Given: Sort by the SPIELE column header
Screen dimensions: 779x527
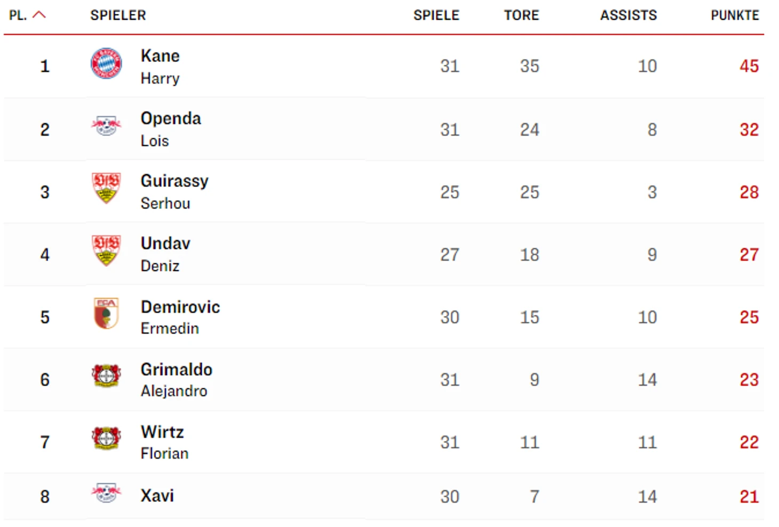Looking at the screenshot, I should click(x=436, y=15).
